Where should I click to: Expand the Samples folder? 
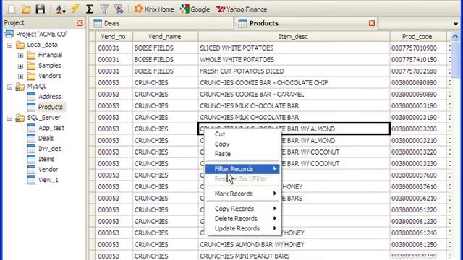pos(20,66)
